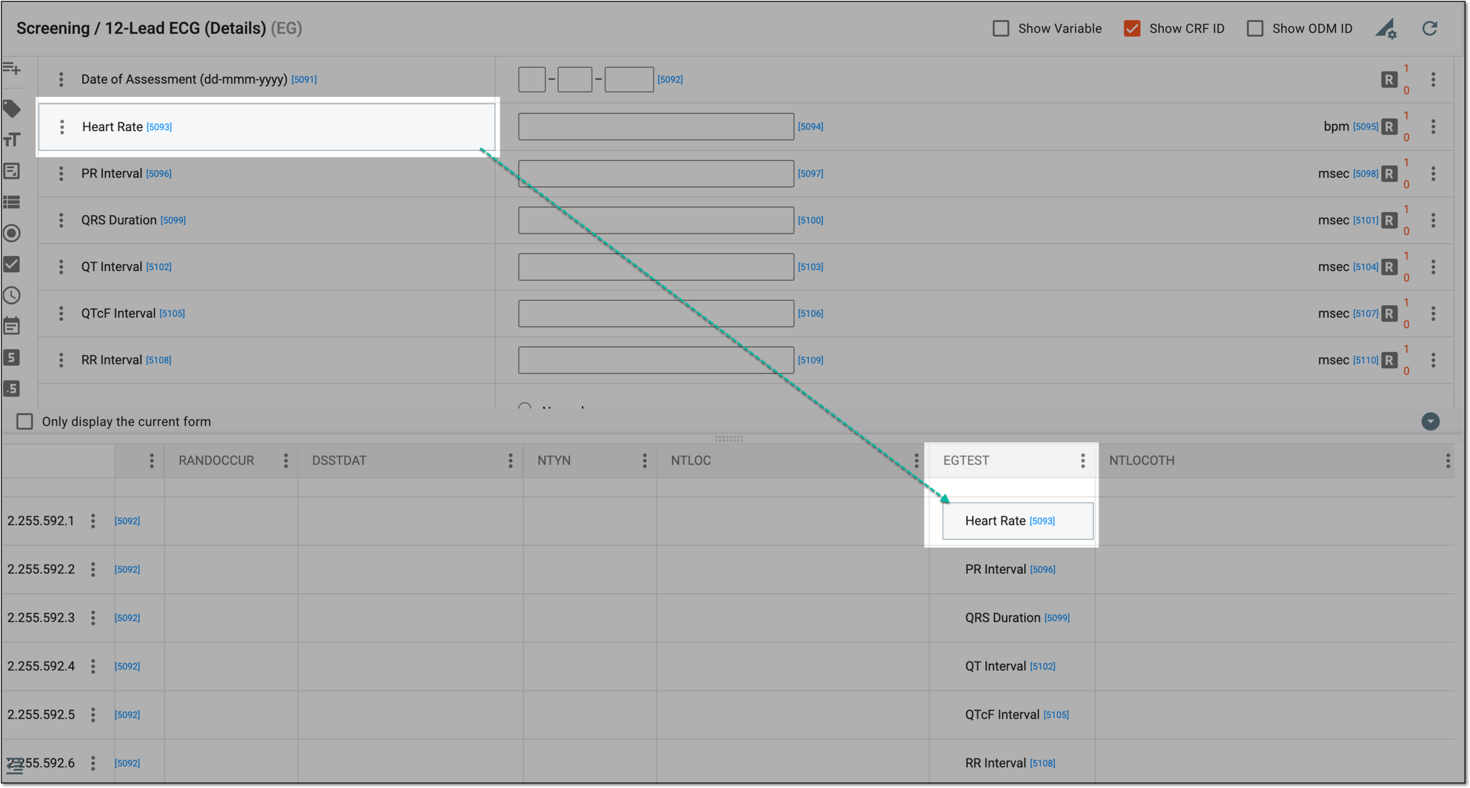Open drag handle menu for Heart Rate label
The width and height of the screenshot is (1470, 788).
point(62,127)
